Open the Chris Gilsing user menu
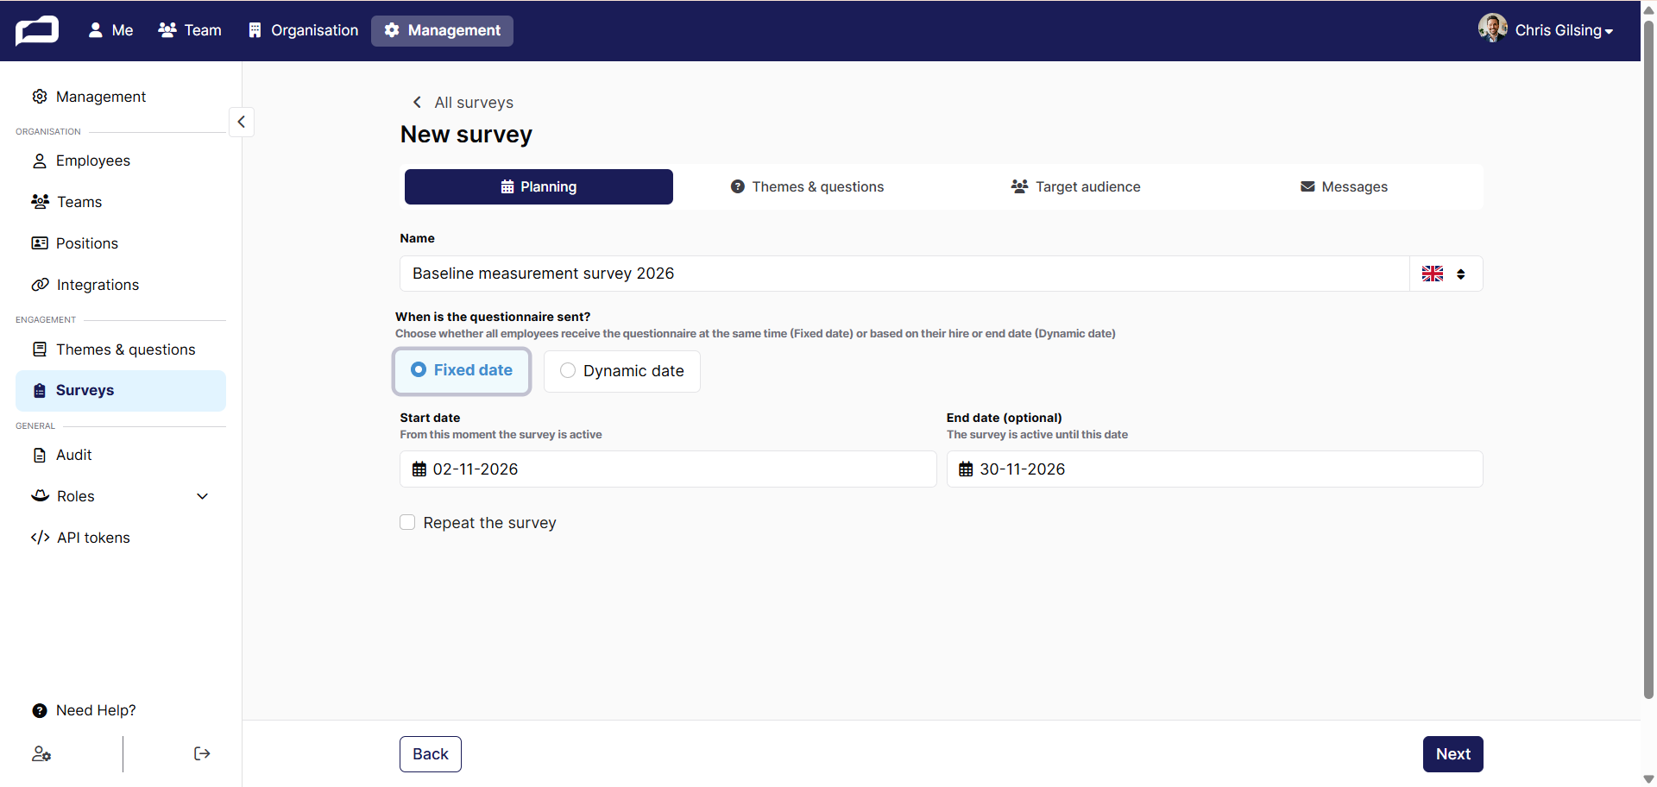Screen dimensions: 1657x787 [x=1546, y=30]
